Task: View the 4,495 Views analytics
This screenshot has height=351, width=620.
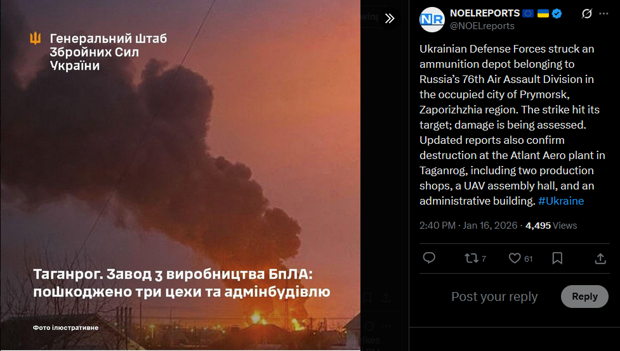Action: [551, 226]
